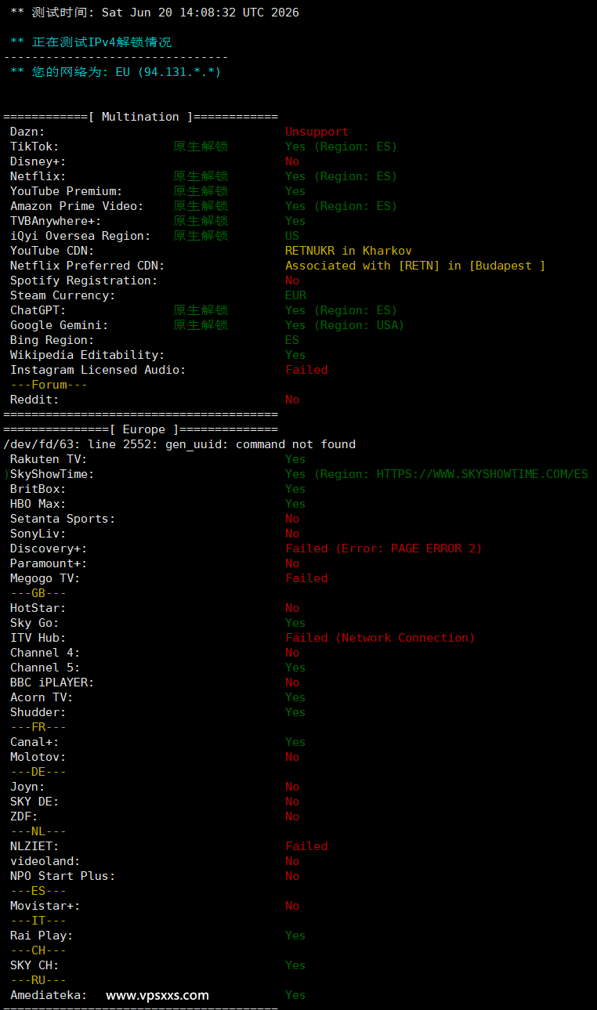Select the "Netflix:" row label
597x1010 pixels.
coord(38,176)
